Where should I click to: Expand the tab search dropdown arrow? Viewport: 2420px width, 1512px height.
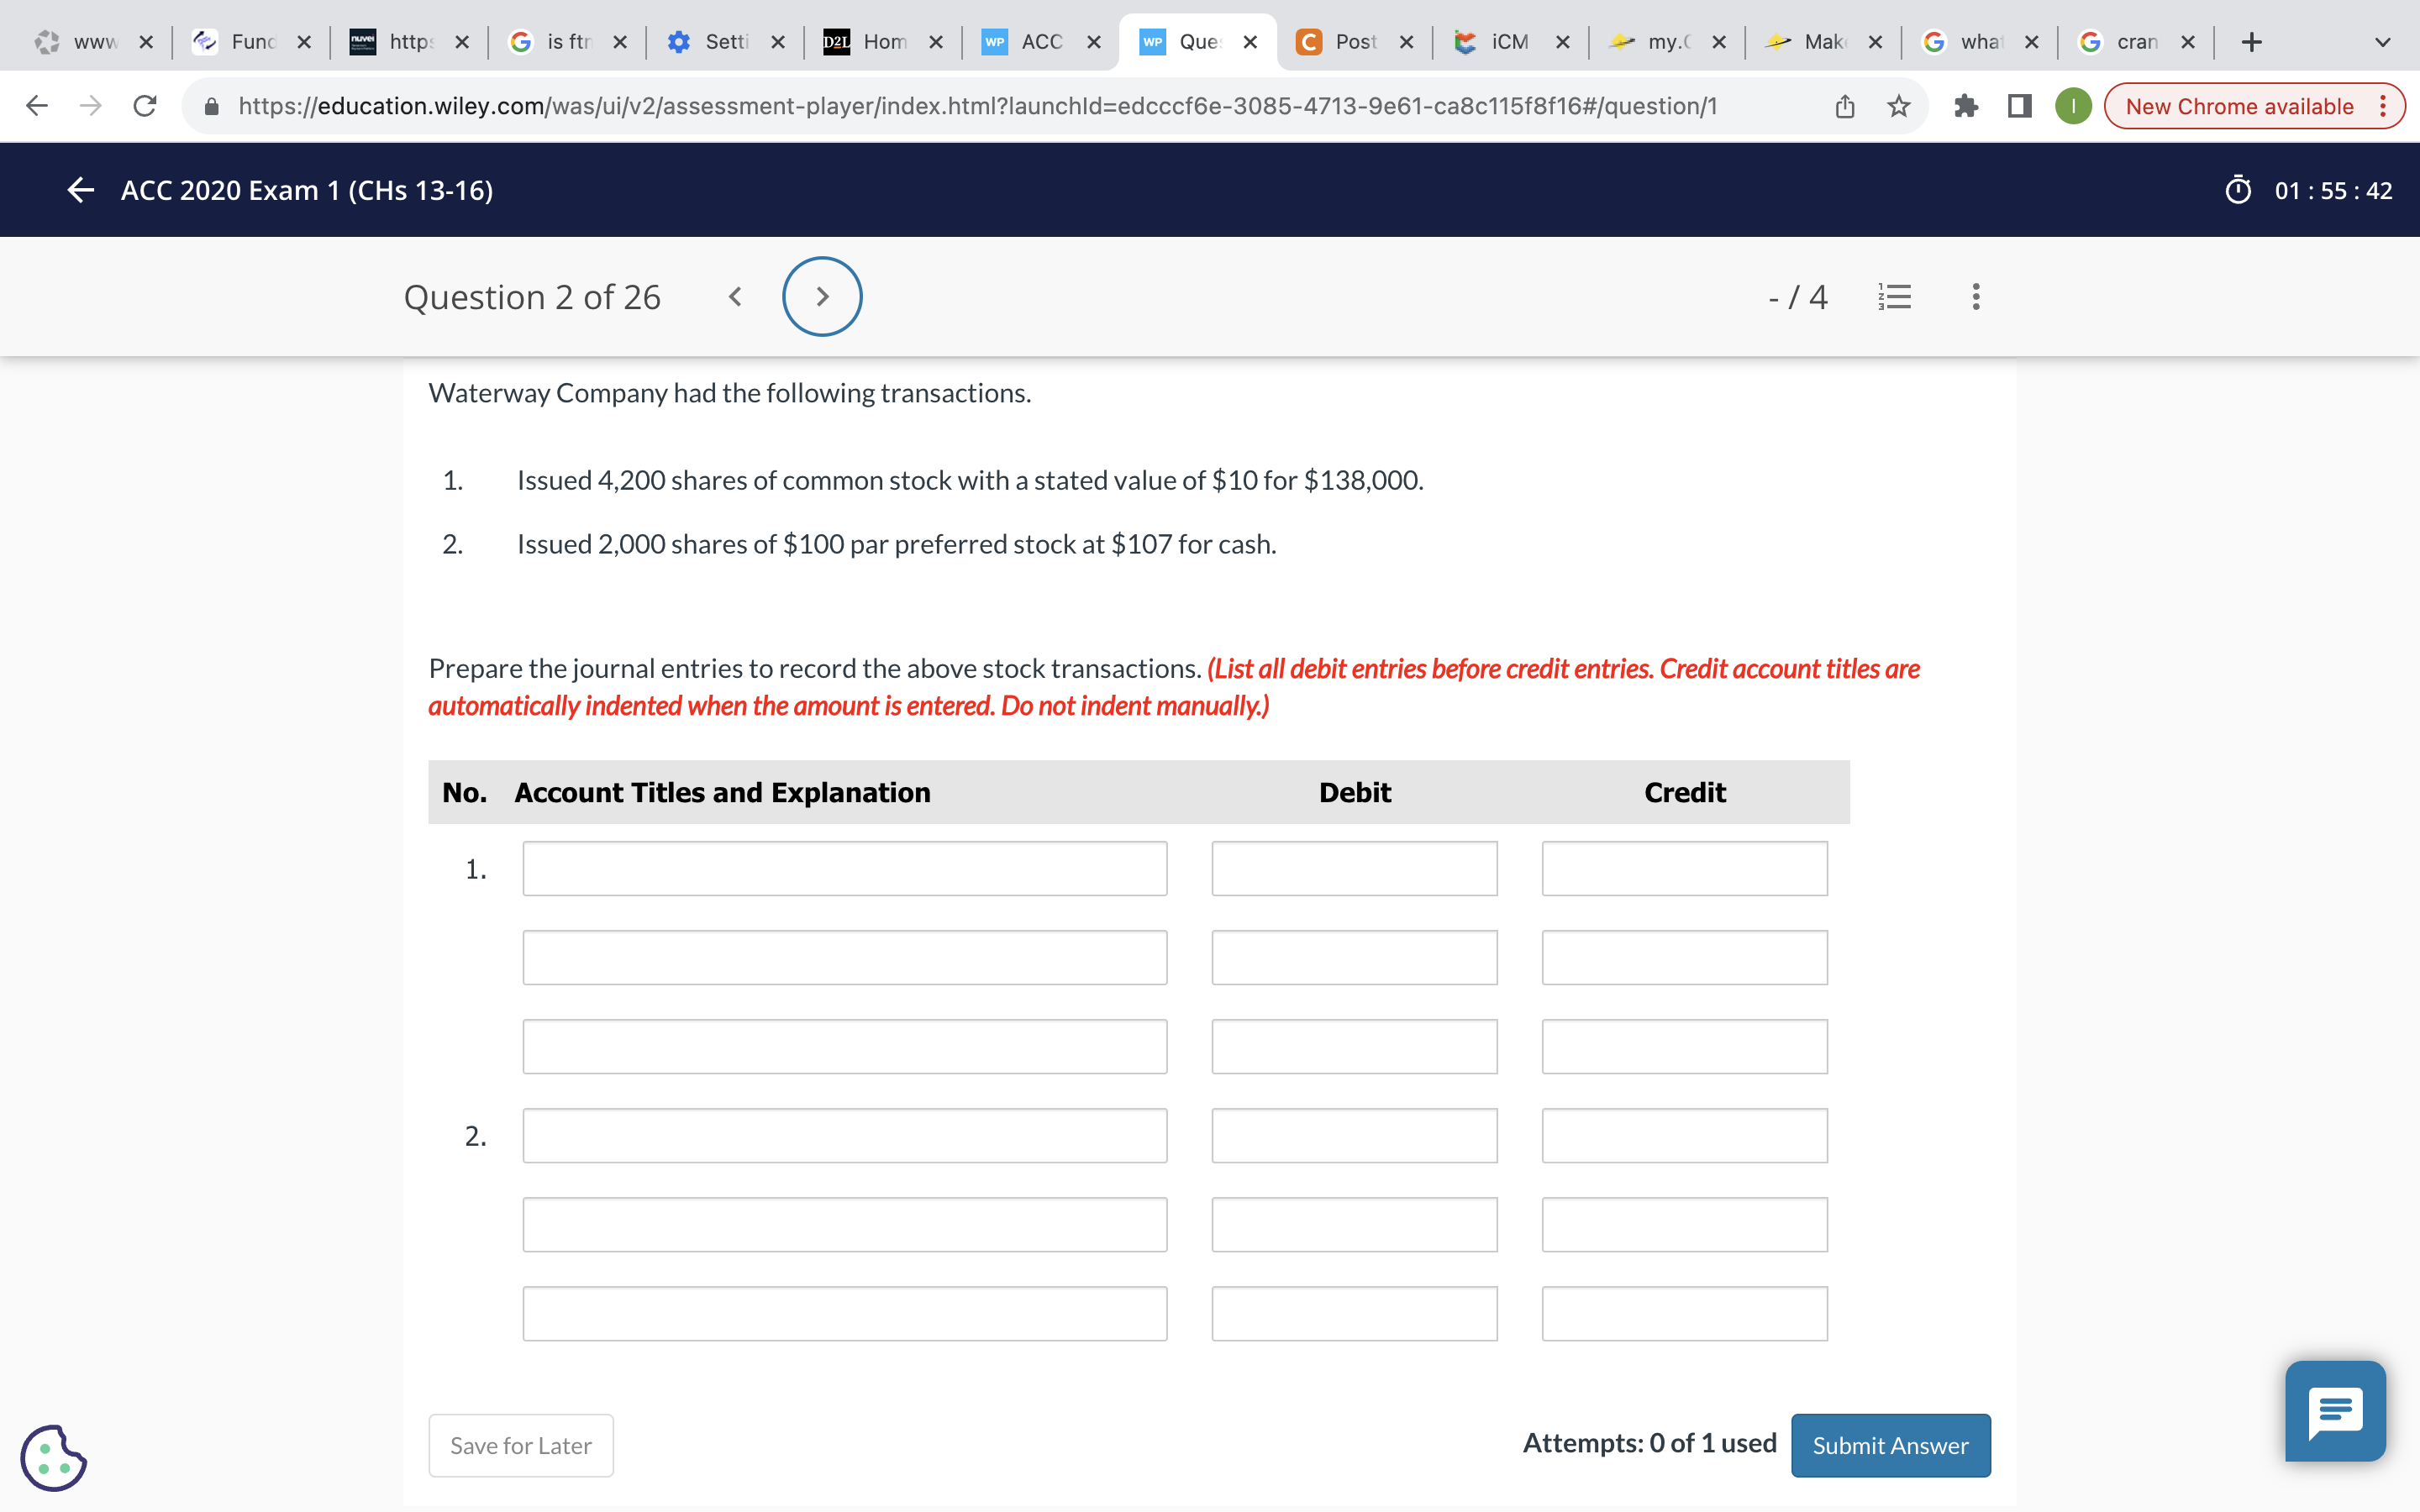tap(2382, 42)
